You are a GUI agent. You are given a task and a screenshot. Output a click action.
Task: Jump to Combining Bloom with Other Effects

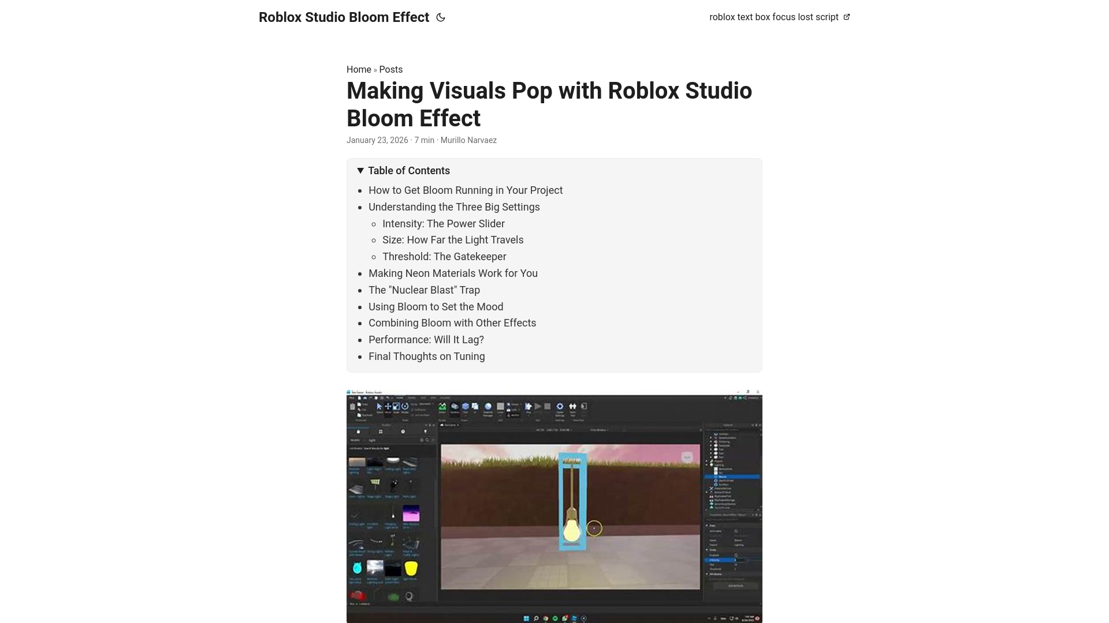pyautogui.click(x=452, y=323)
